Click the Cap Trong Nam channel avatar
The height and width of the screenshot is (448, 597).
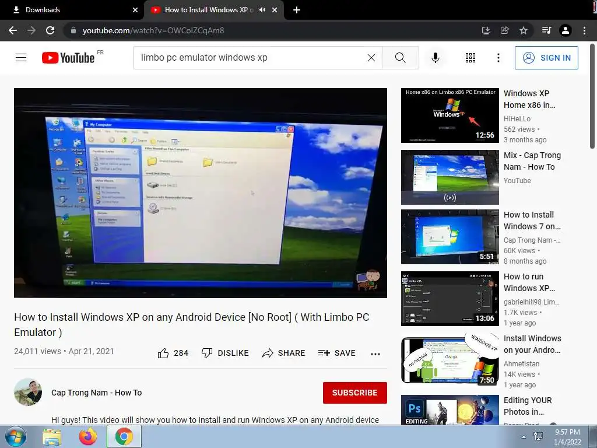tap(28, 392)
